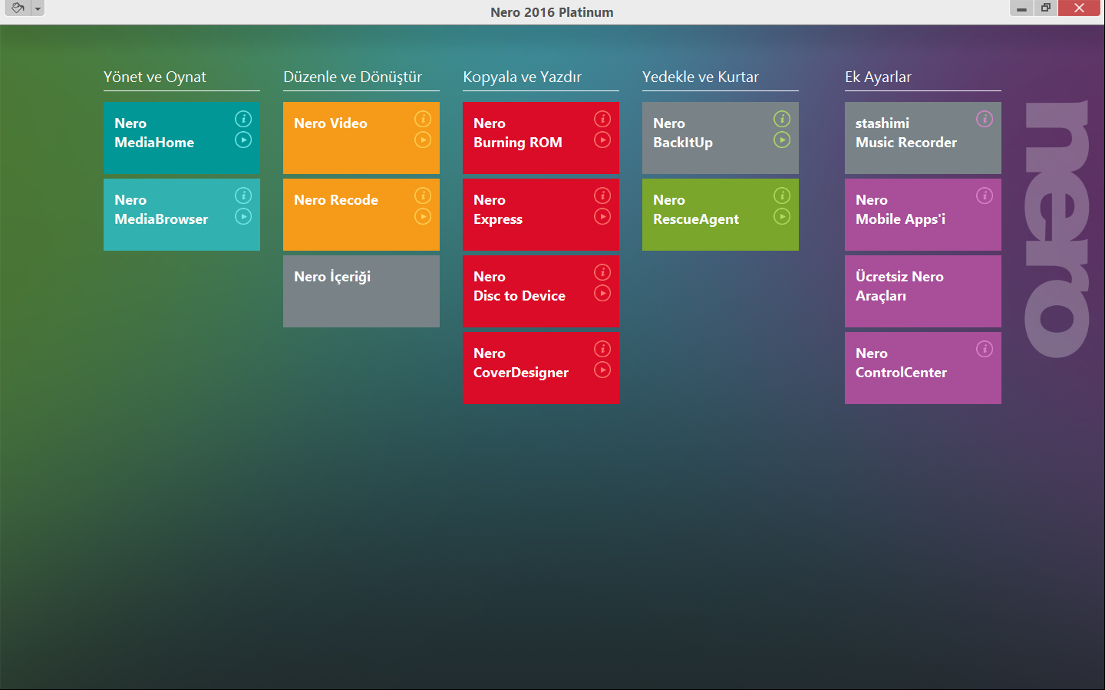Open info for Nero MediaHome

click(x=243, y=119)
